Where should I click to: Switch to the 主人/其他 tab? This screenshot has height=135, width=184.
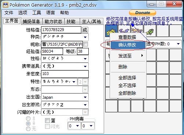tap(92, 22)
